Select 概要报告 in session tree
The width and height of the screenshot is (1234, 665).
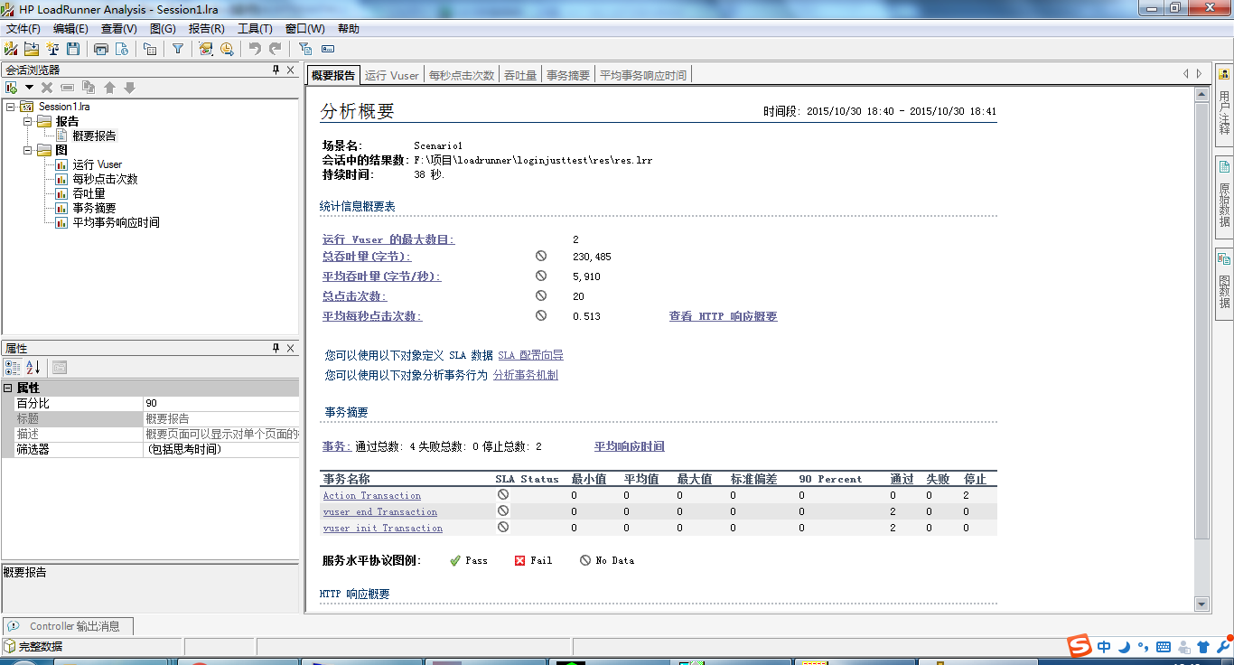tap(94, 136)
